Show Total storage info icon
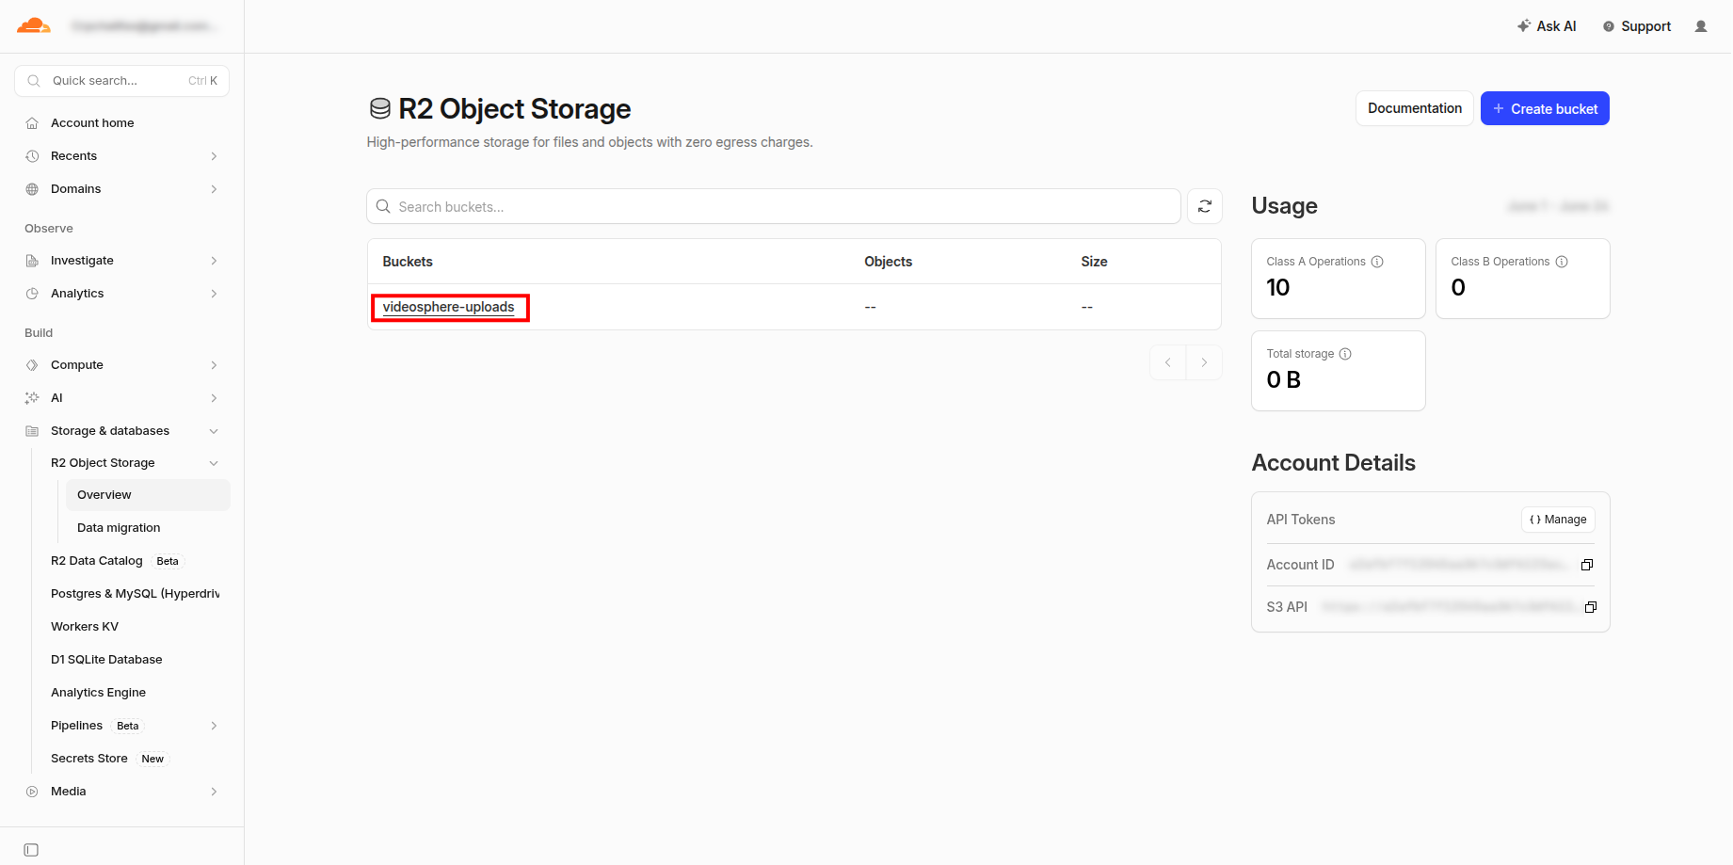The height and width of the screenshot is (865, 1733). coord(1345,354)
